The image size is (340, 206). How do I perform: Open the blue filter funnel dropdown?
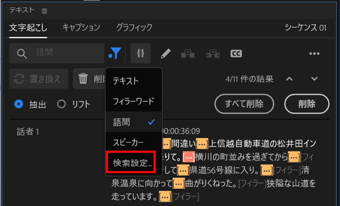[x=115, y=53]
